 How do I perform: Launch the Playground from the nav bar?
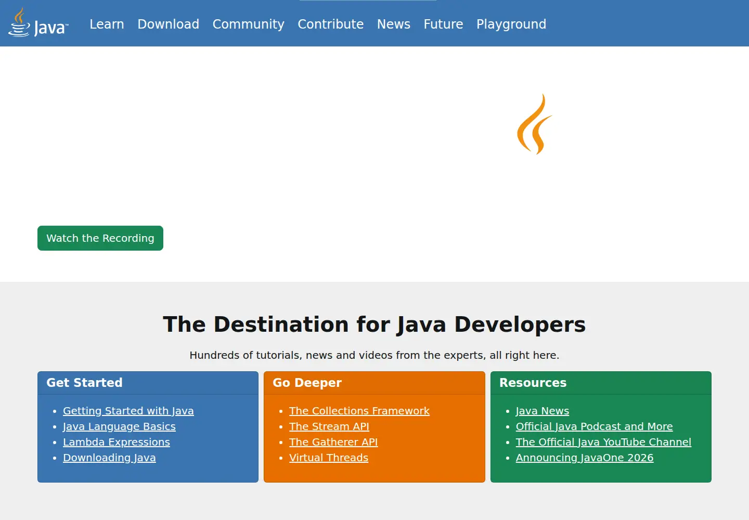click(511, 24)
